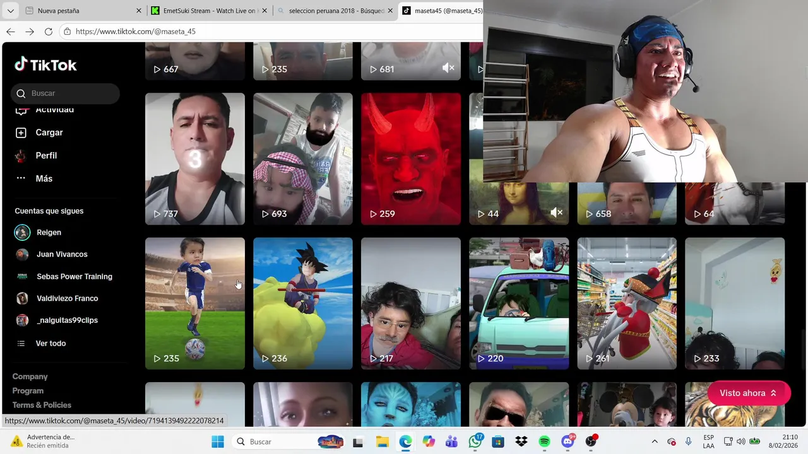The width and height of the screenshot is (808, 454).
Task: Open Microsoft Edge taskbar icon
Action: tap(405, 441)
